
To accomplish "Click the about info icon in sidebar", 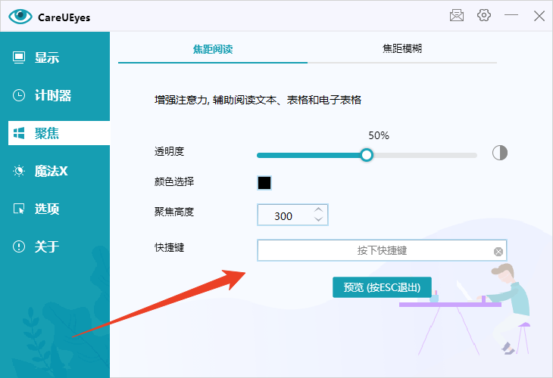I will pos(19,246).
